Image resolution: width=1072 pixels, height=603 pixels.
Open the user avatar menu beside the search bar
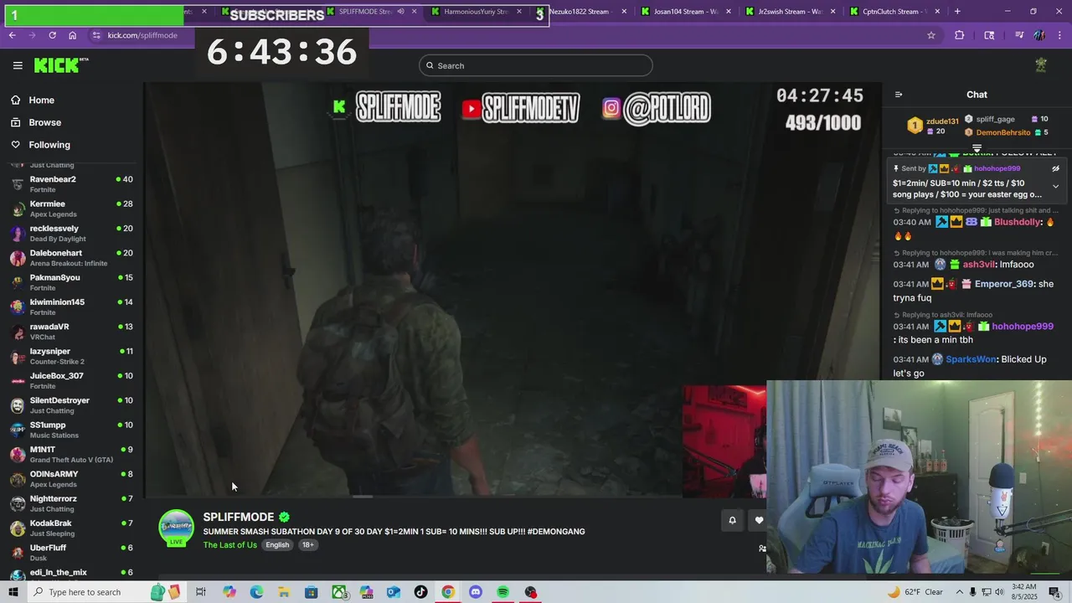pyautogui.click(x=1041, y=65)
